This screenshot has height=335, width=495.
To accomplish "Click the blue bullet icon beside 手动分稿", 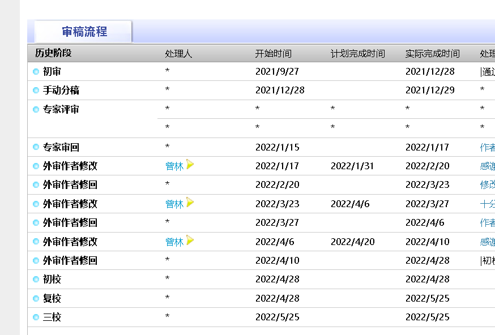I will (36, 91).
